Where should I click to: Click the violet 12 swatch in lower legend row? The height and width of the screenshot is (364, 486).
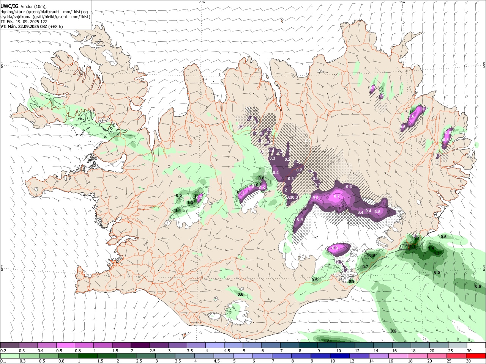click(360, 356)
